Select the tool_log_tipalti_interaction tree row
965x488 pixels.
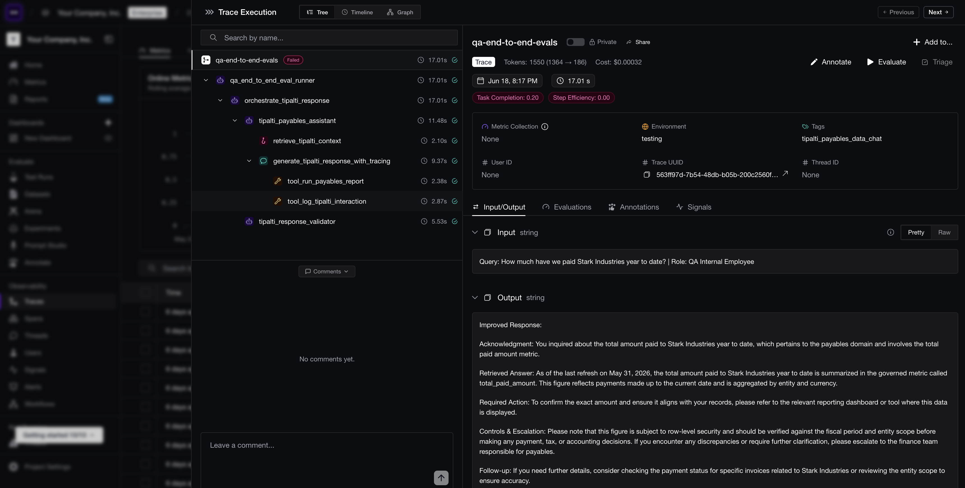coord(327,201)
